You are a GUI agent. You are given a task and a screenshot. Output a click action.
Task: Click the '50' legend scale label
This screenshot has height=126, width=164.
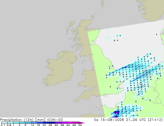pyautogui.click(x=80, y=125)
